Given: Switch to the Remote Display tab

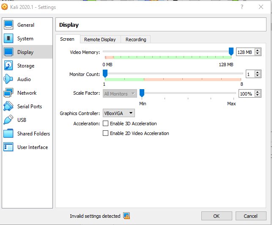Looking at the screenshot, I should (x=100, y=39).
